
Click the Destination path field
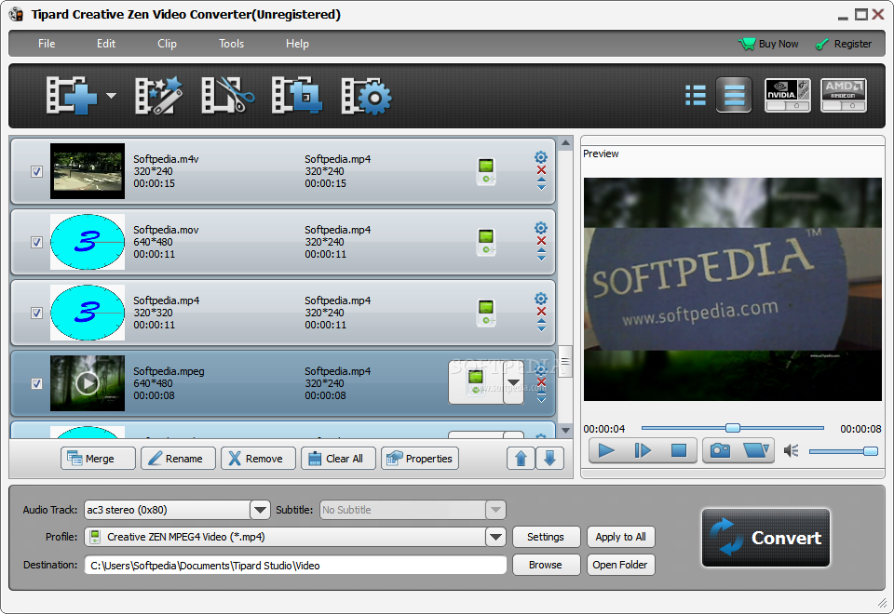295,565
